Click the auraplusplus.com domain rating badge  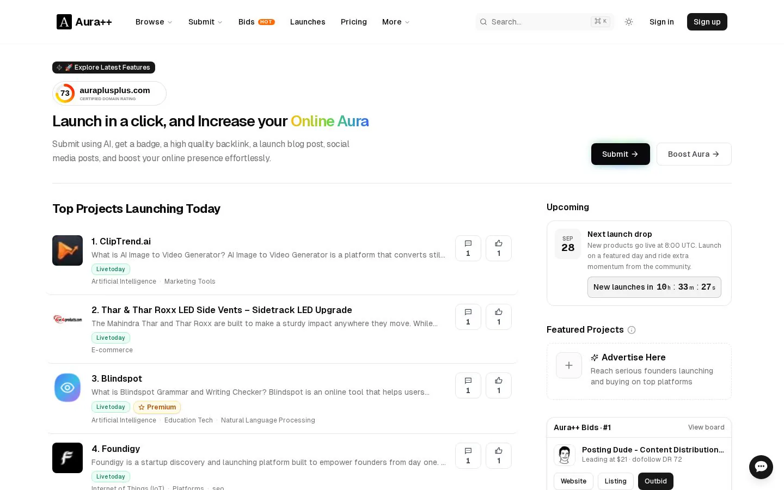click(109, 93)
